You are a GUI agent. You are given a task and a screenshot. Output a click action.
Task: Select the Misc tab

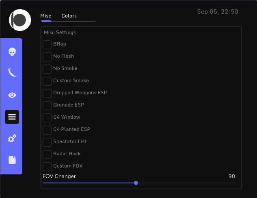(46, 16)
